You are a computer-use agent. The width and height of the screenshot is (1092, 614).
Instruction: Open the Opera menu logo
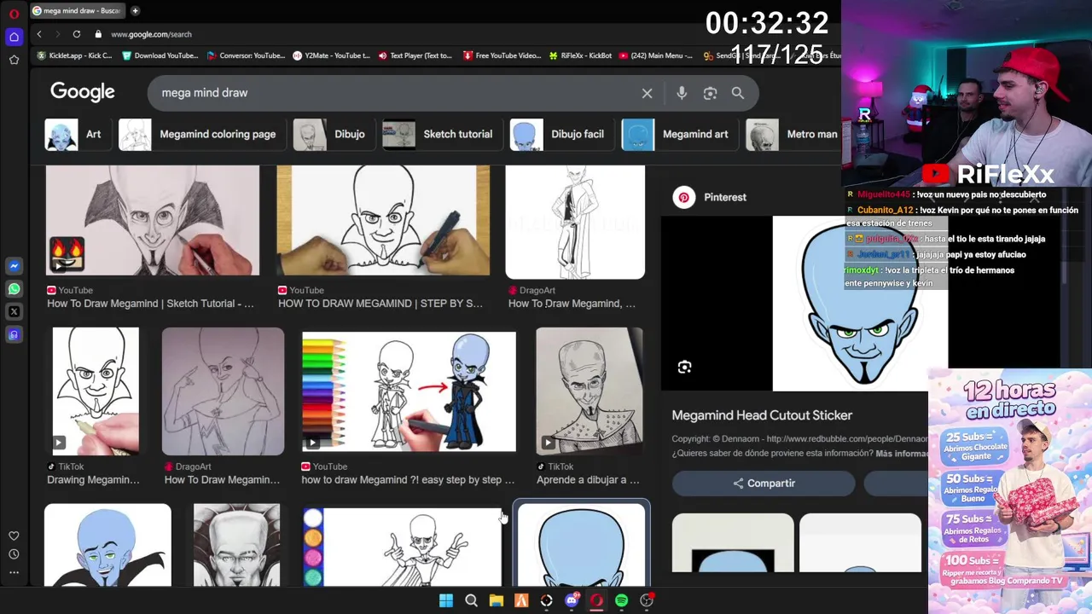14,14
